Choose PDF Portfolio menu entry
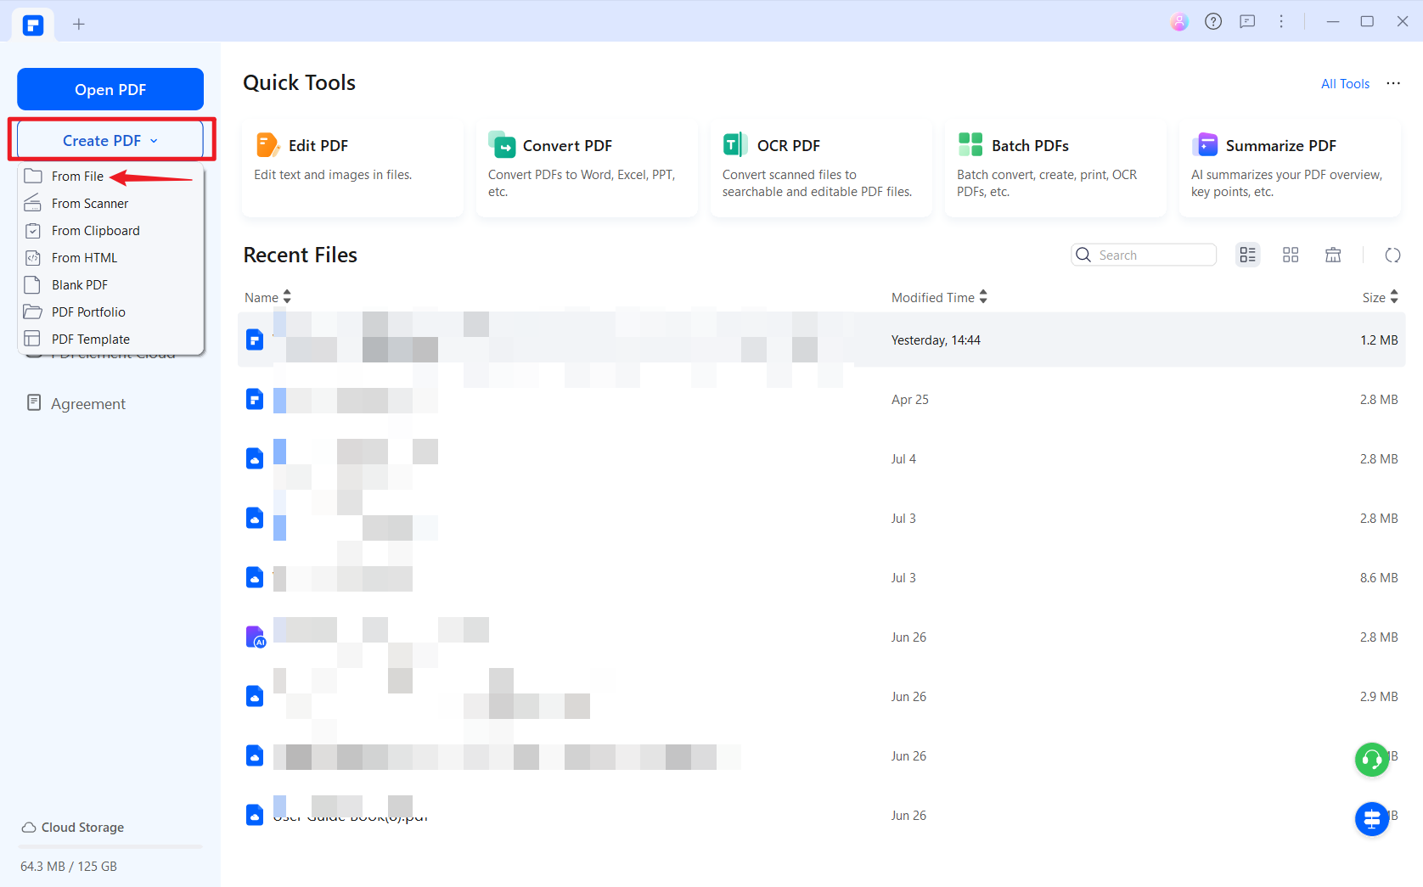 coord(110,312)
